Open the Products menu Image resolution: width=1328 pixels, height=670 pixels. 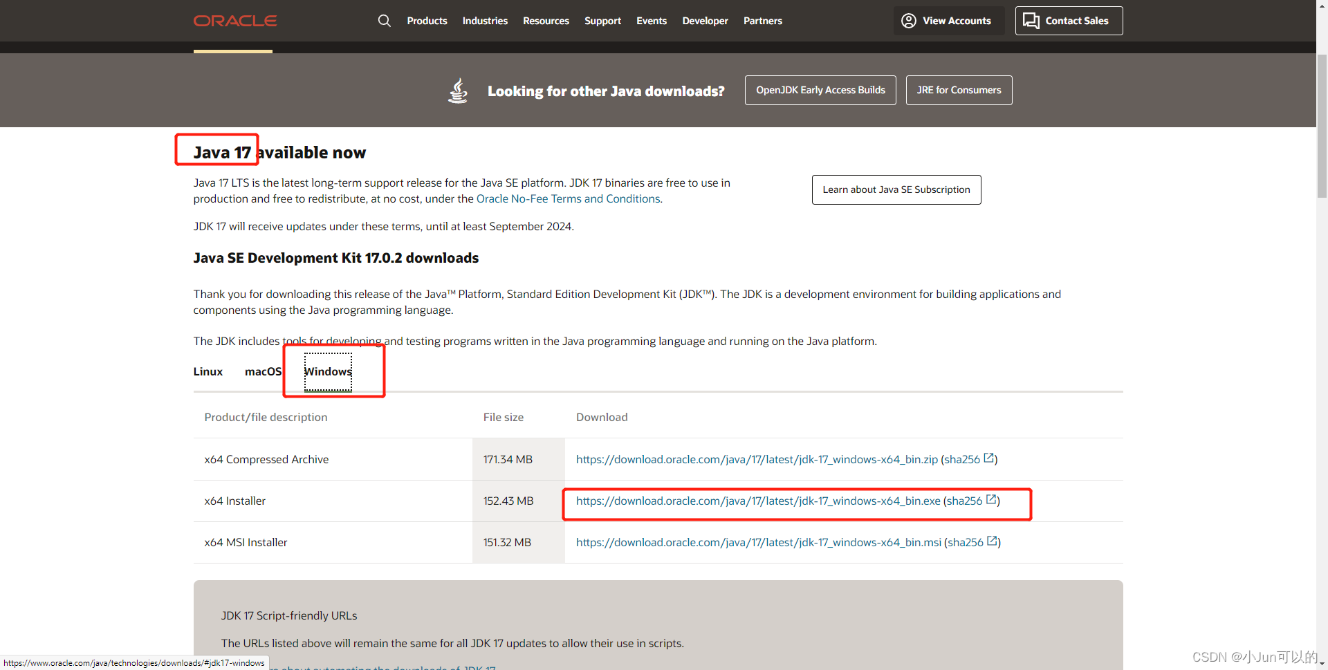pyautogui.click(x=427, y=21)
